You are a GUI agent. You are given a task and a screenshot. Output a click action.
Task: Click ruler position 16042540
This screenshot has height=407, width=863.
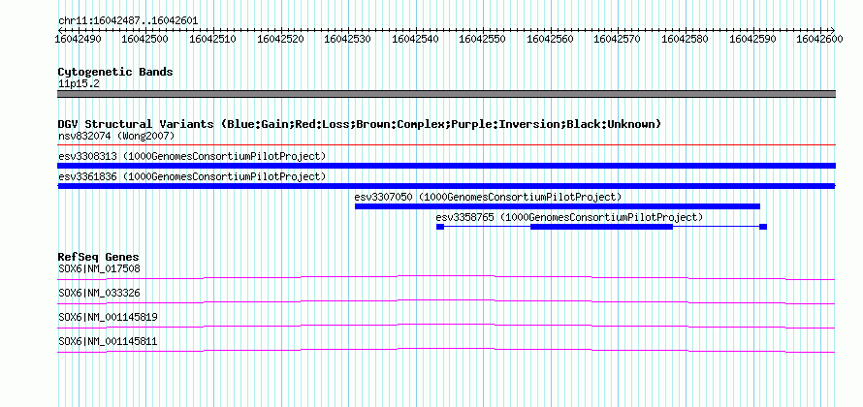coord(415,39)
